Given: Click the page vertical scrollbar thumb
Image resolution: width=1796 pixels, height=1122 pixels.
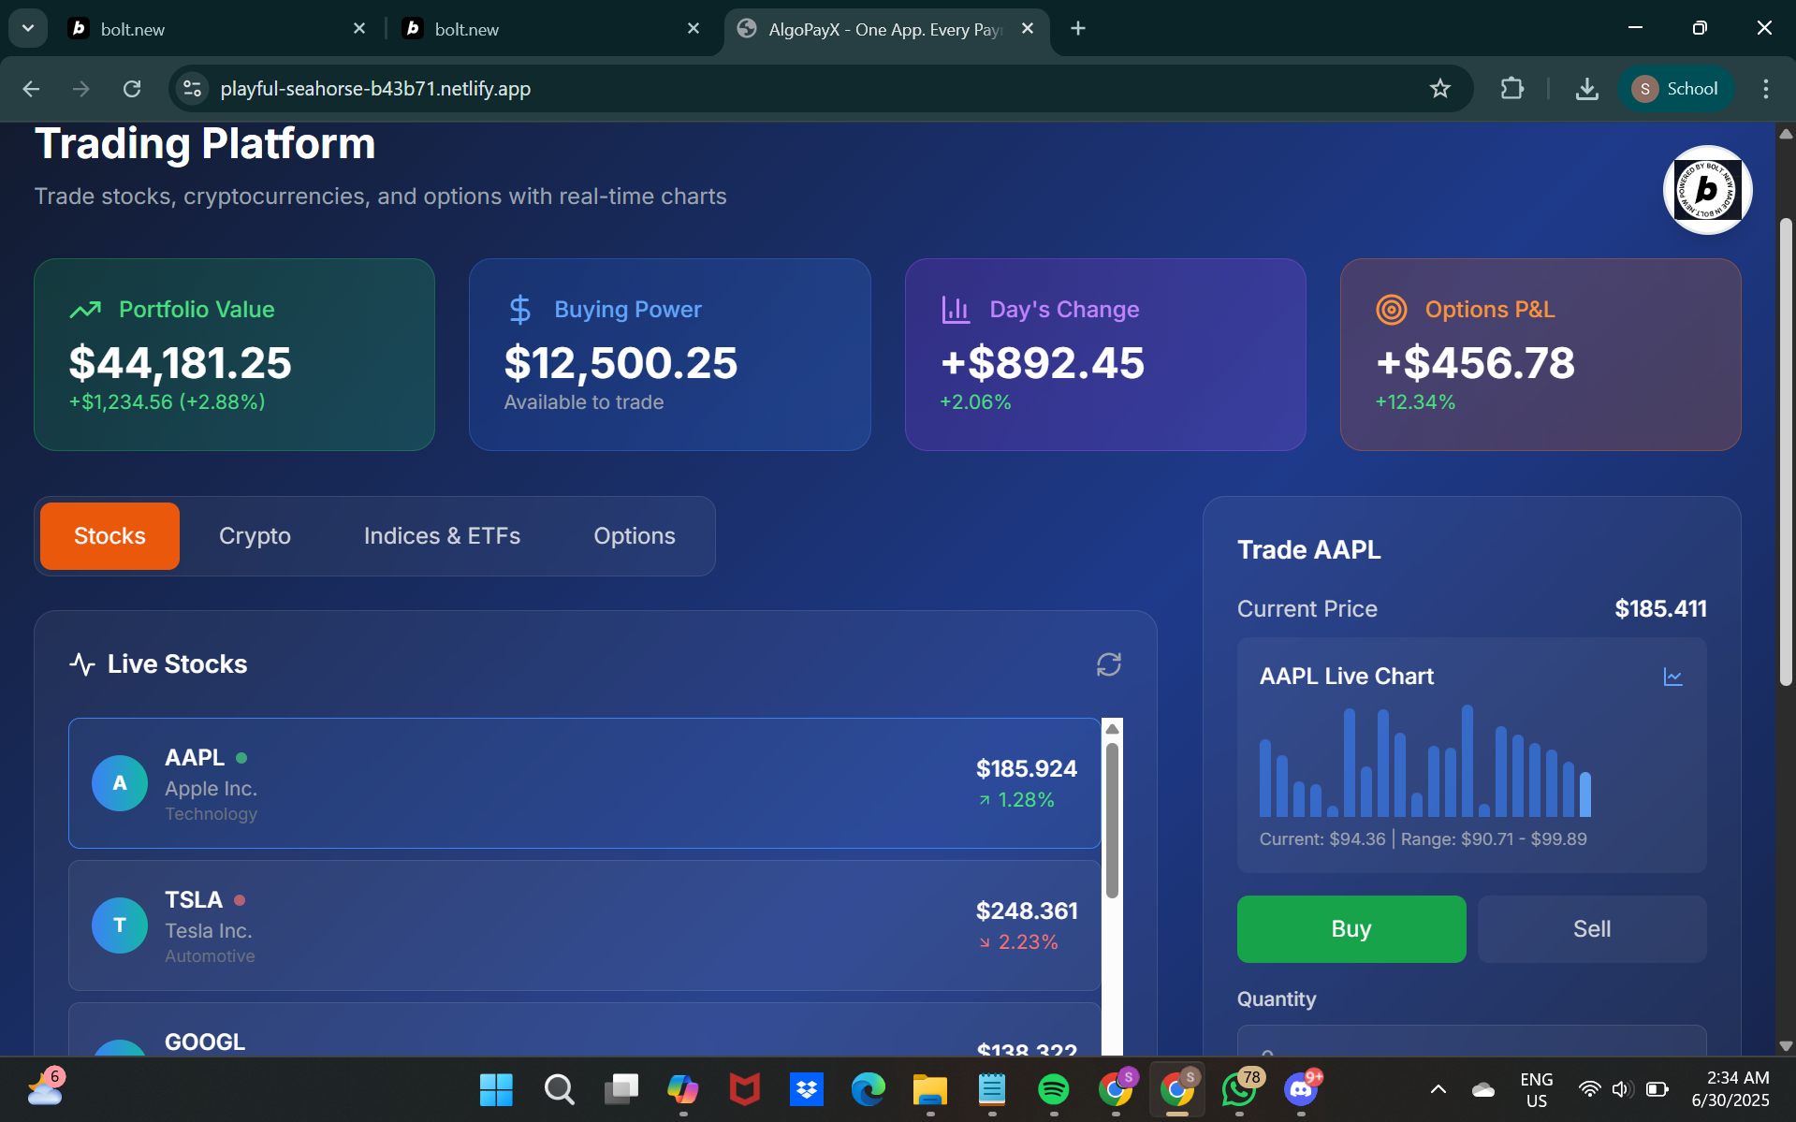Looking at the screenshot, I should pos(1785,452).
